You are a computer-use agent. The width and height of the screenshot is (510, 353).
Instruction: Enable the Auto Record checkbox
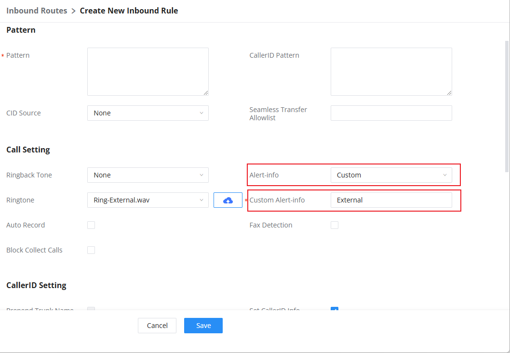(91, 225)
